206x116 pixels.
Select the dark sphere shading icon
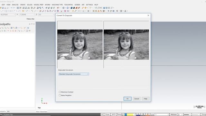(74, 8)
